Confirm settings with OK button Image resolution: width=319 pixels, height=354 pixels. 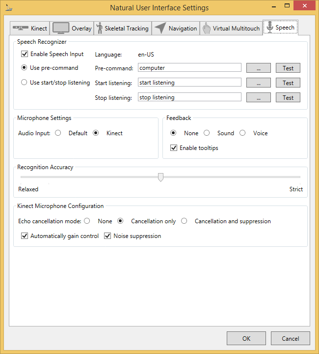tap(246, 338)
